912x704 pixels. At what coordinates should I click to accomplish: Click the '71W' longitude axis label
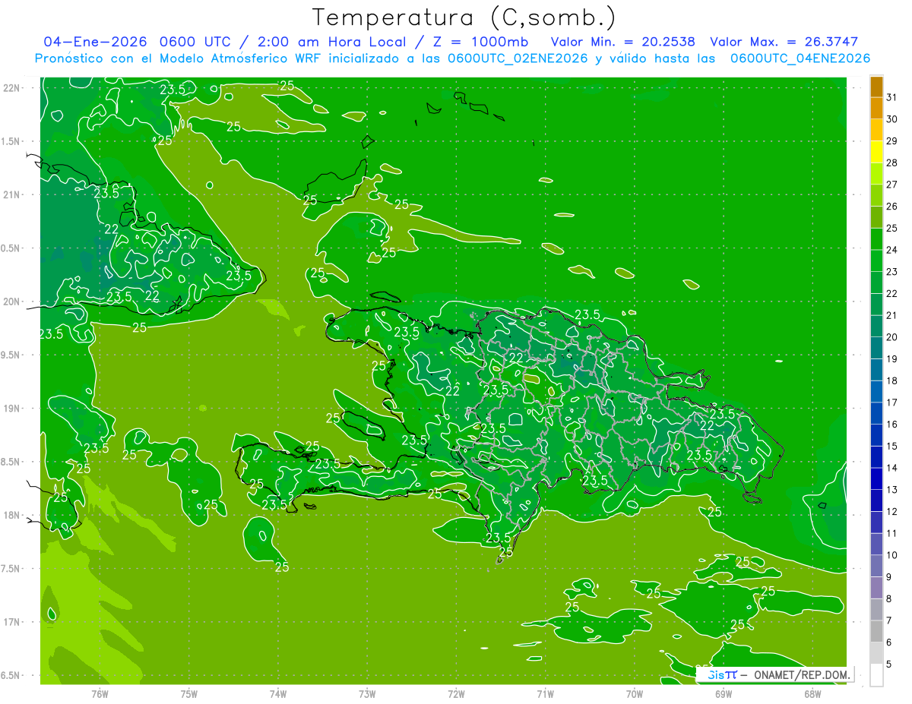pyautogui.click(x=545, y=694)
